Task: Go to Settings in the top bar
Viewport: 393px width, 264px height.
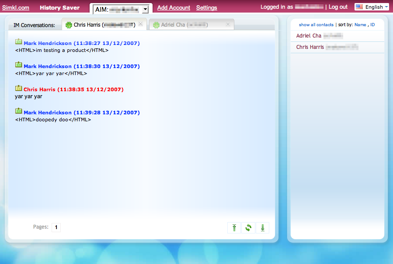Action: (206, 7)
